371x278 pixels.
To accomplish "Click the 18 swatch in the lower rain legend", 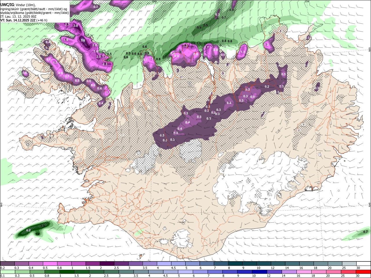I will point(319,272).
